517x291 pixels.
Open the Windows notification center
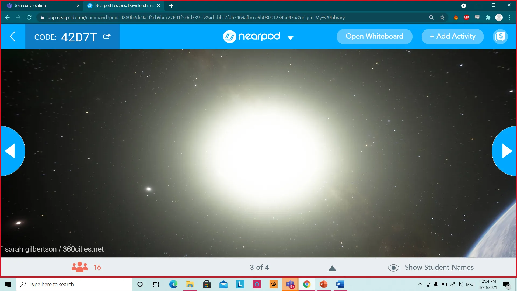[x=506, y=285]
